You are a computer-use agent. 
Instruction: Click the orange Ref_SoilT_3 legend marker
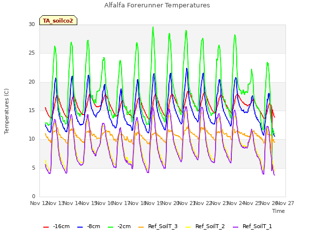point(141,227)
